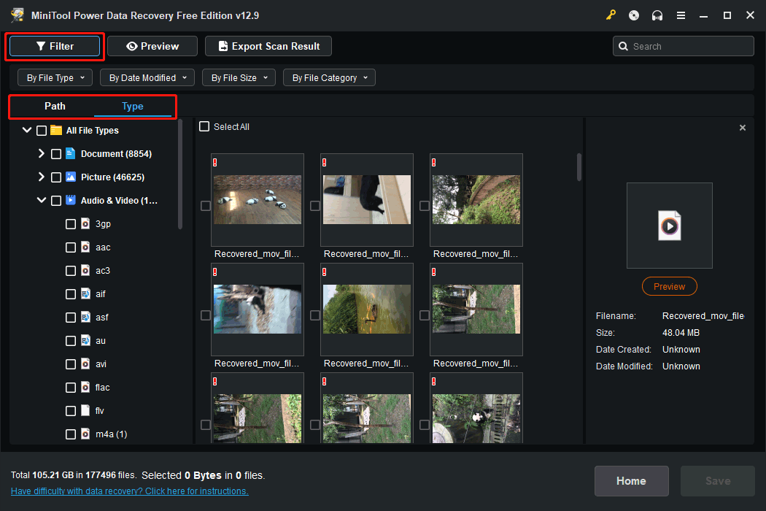Viewport: 766px width, 511px height.
Task: Select the panda toys video thumbnail
Action: coord(258,200)
